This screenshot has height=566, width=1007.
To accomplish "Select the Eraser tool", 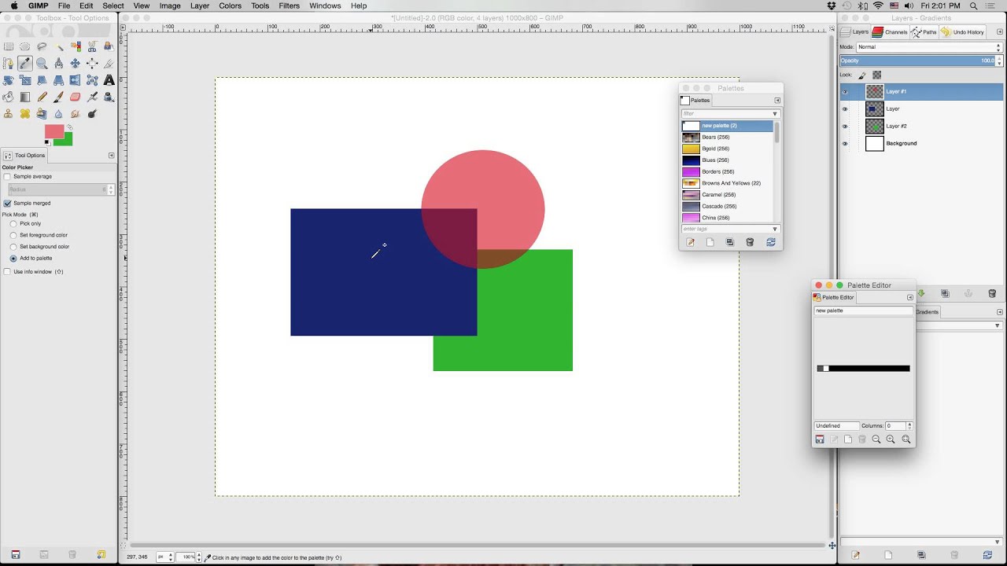I will 76,97.
